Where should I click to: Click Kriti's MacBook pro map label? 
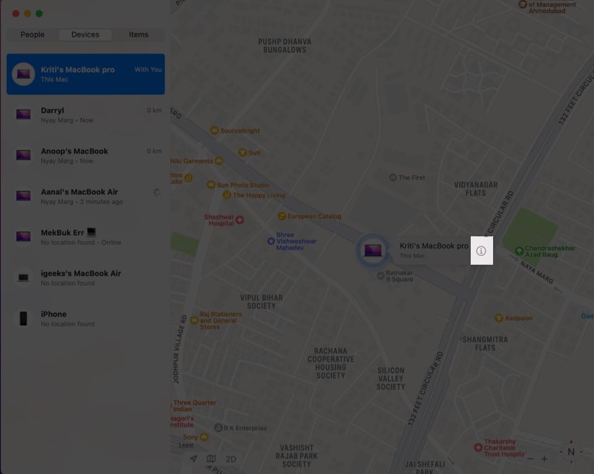pyautogui.click(x=433, y=250)
